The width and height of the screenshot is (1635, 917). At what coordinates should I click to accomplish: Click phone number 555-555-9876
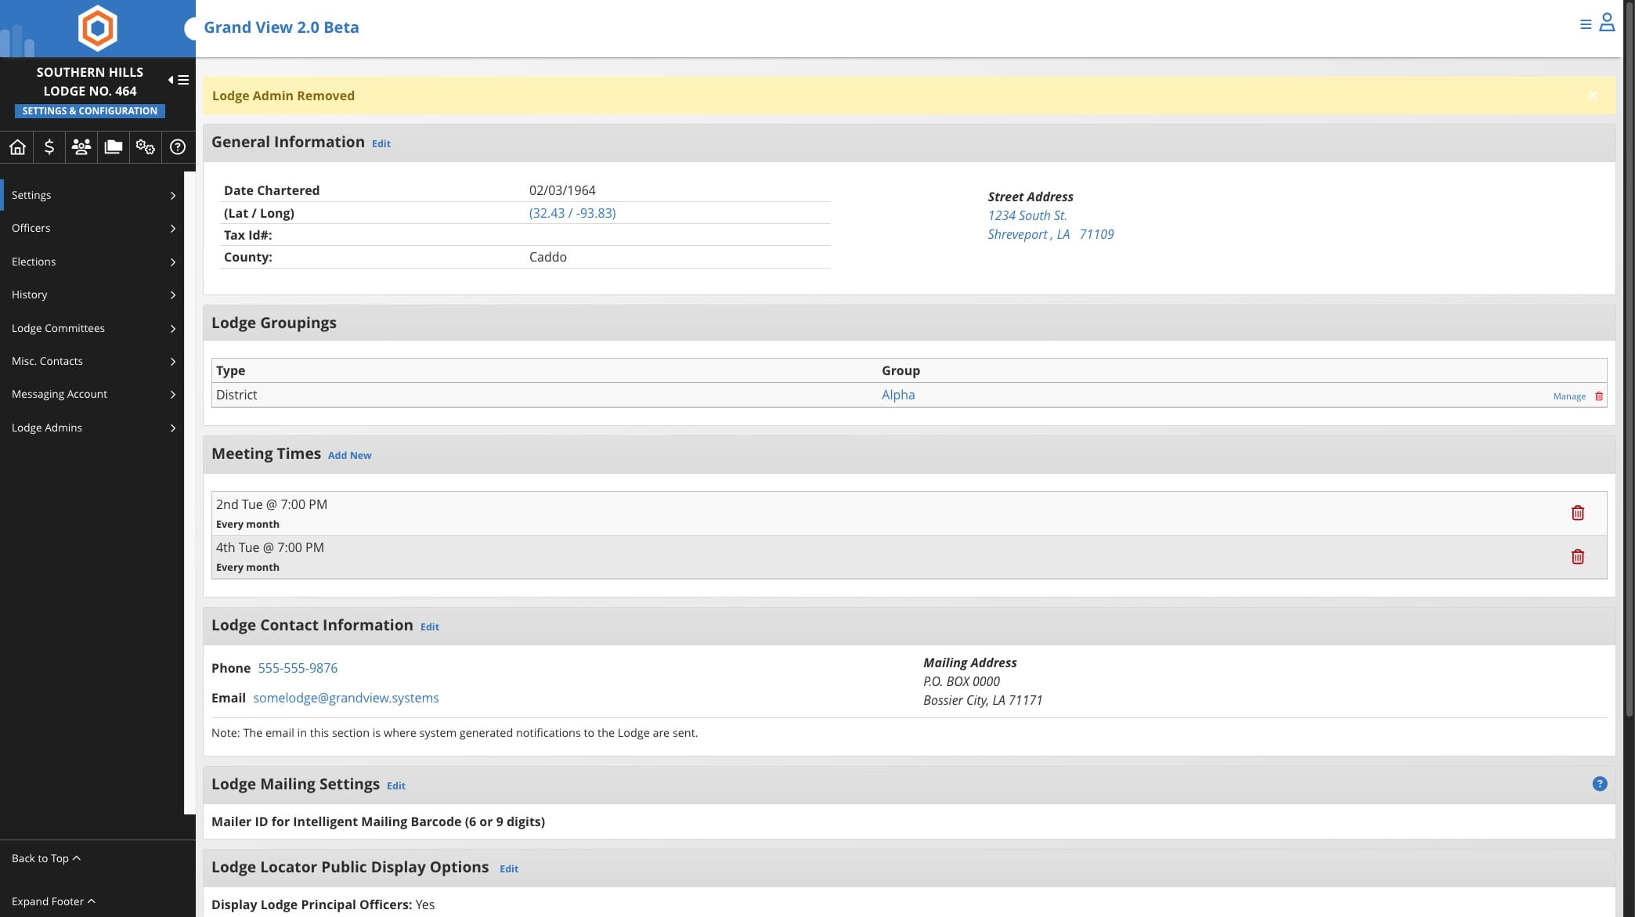point(298,668)
